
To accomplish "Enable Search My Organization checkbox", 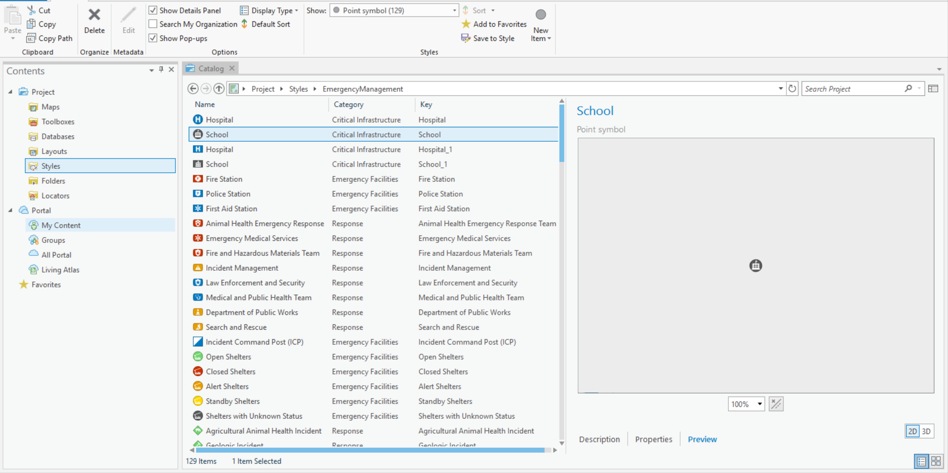I will pos(153,24).
